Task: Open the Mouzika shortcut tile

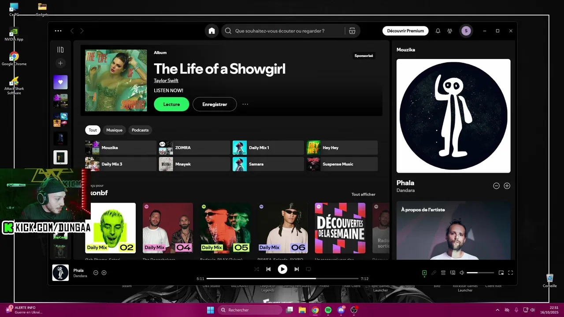Action: click(x=121, y=148)
